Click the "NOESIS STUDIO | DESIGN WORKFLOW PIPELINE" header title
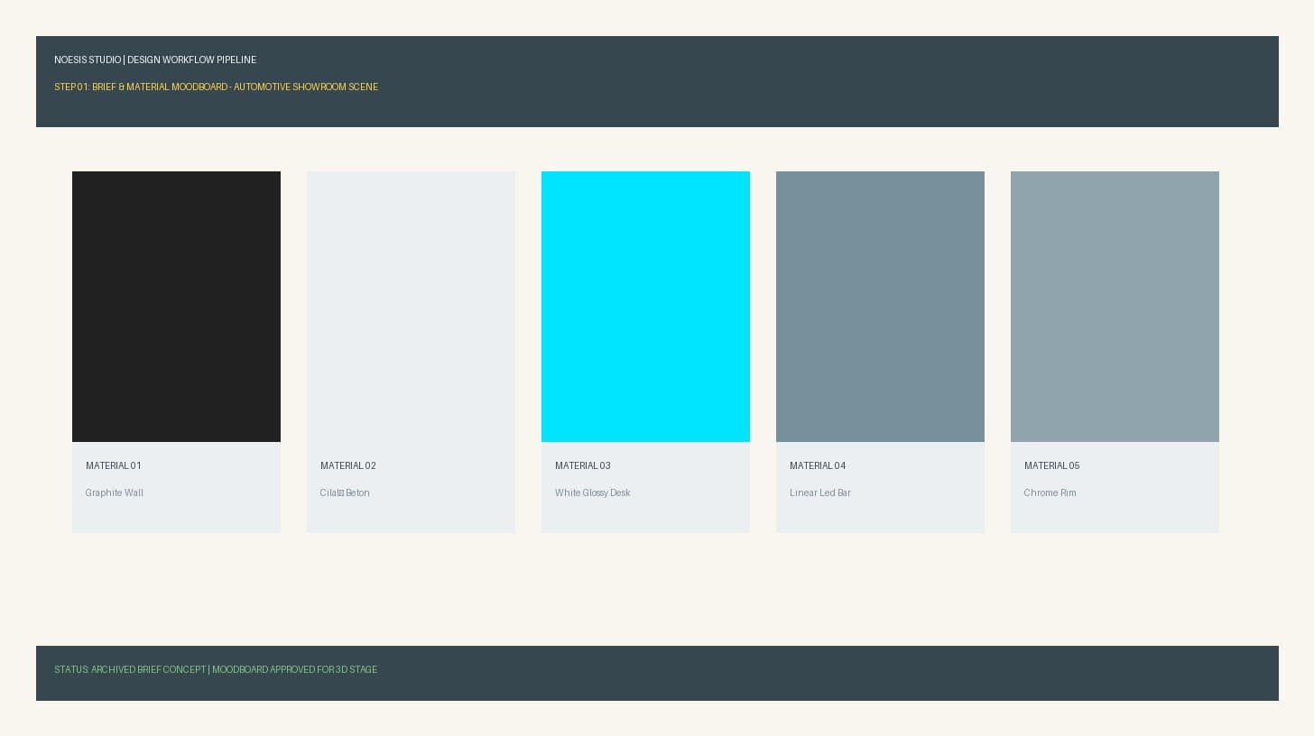The width and height of the screenshot is (1314, 736). [155, 60]
